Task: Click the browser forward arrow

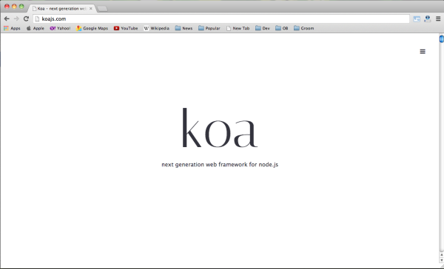Action: [16, 18]
